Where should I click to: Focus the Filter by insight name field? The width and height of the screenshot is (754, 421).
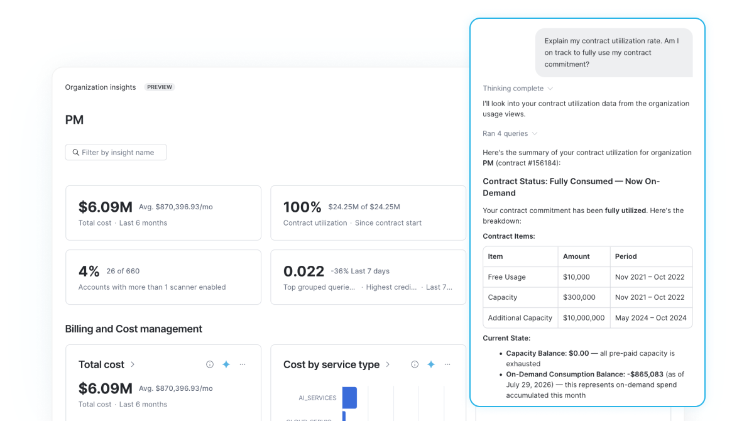click(x=116, y=152)
